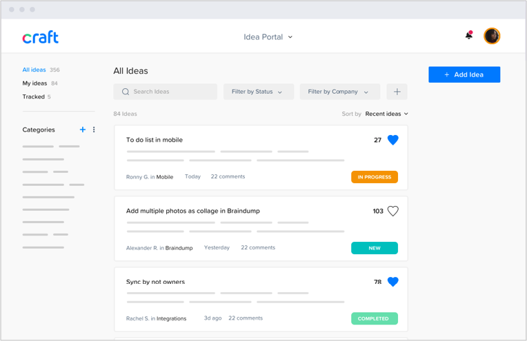Click the search magnifier icon

pos(126,92)
